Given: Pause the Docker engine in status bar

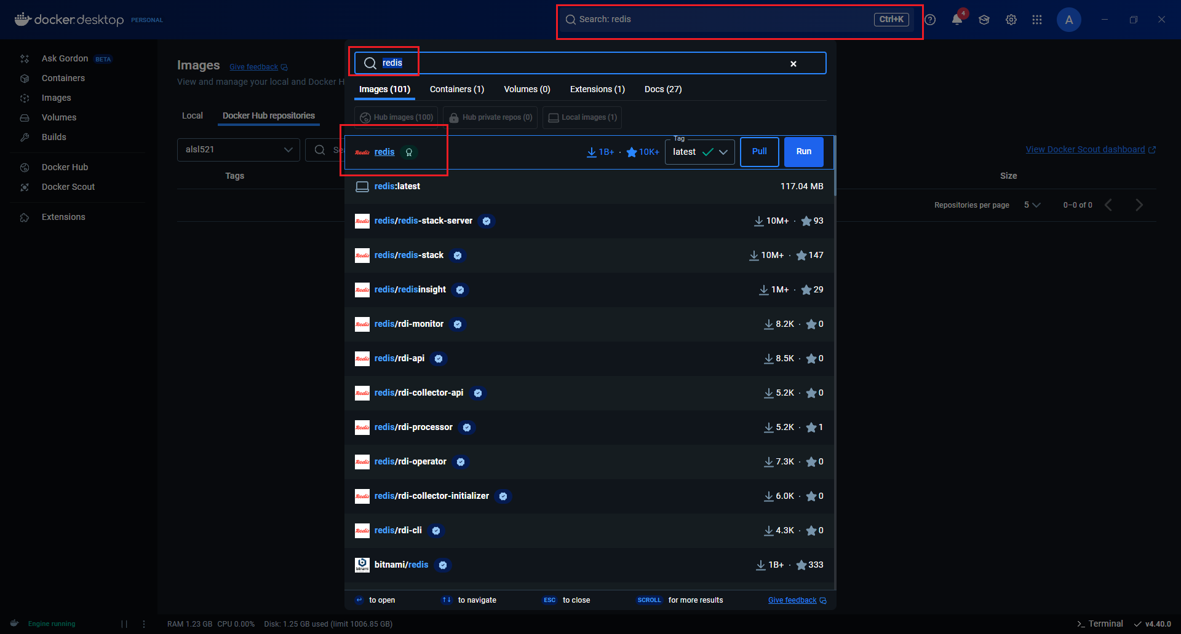Looking at the screenshot, I should click(124, 624).
